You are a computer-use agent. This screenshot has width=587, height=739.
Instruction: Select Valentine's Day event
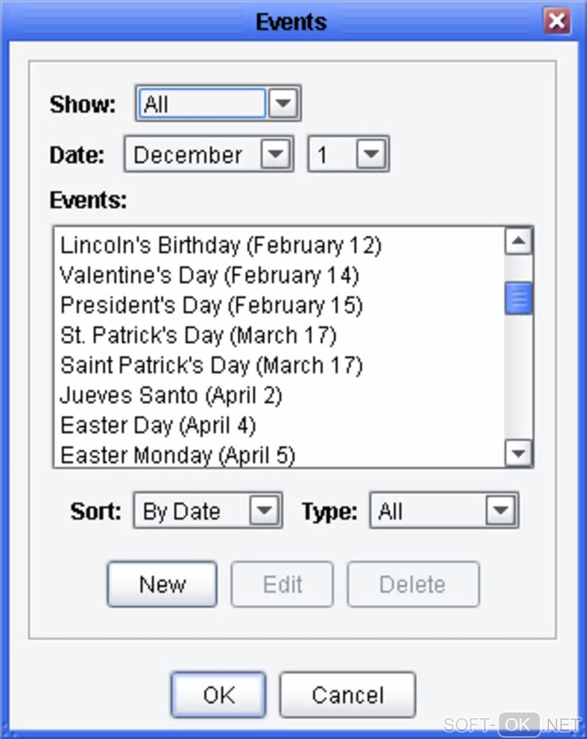click(x=209, y=276)
